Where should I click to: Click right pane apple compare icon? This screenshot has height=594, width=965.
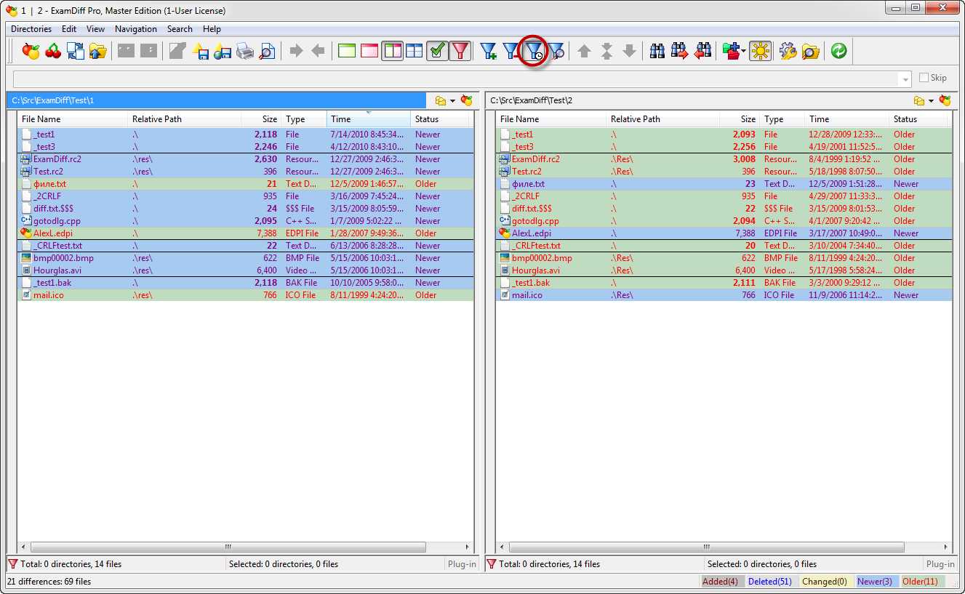click(x=945, y=100)
